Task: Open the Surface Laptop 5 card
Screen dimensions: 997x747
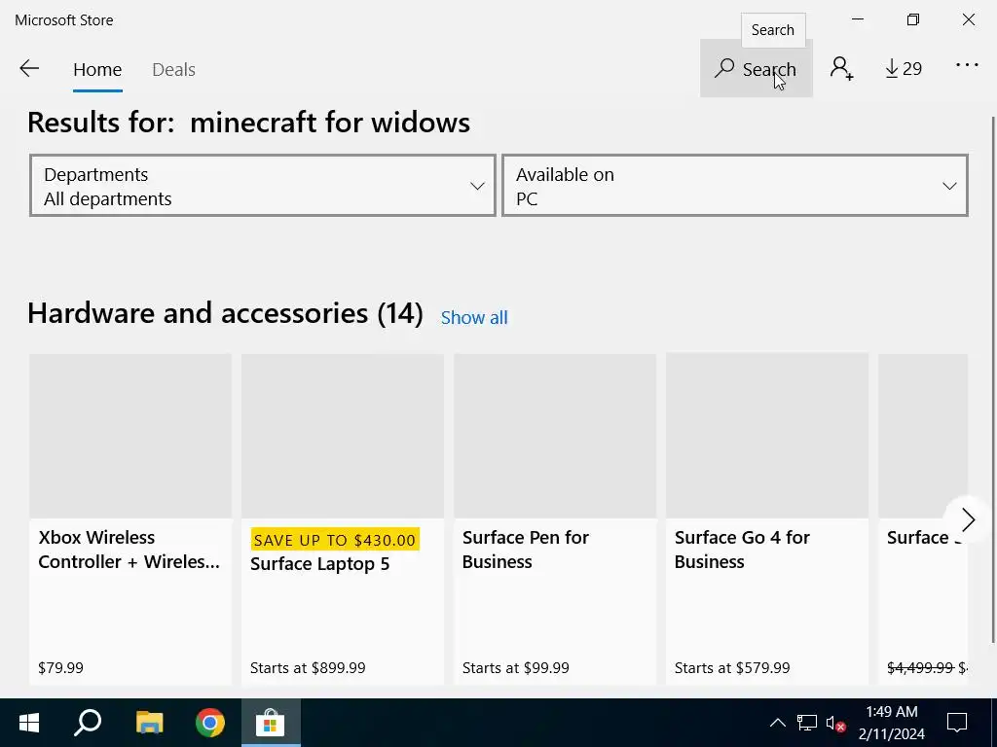Action: [343, 519]
